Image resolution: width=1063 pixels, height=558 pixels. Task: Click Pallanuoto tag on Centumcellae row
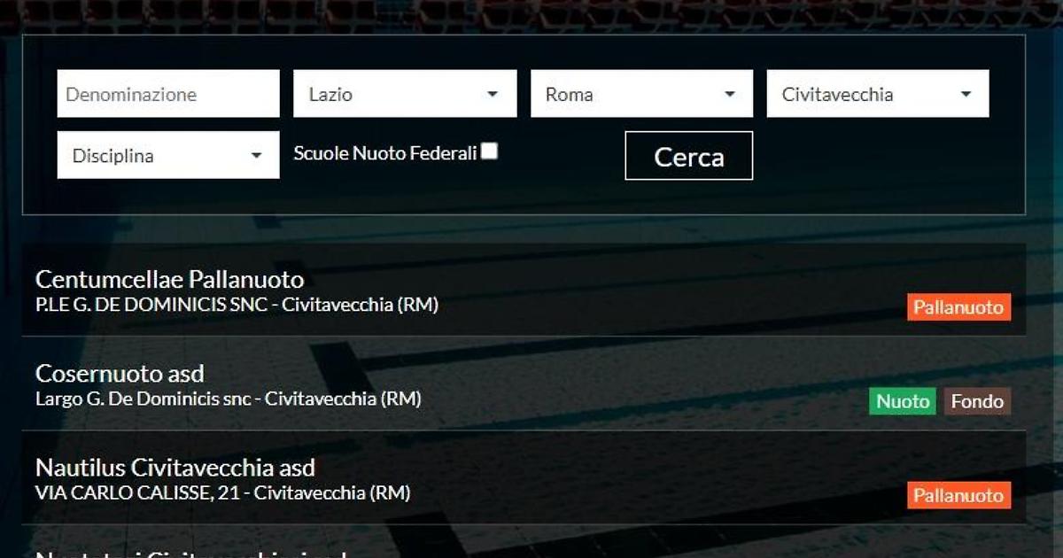pyautogui.click(x=958, y=307)
